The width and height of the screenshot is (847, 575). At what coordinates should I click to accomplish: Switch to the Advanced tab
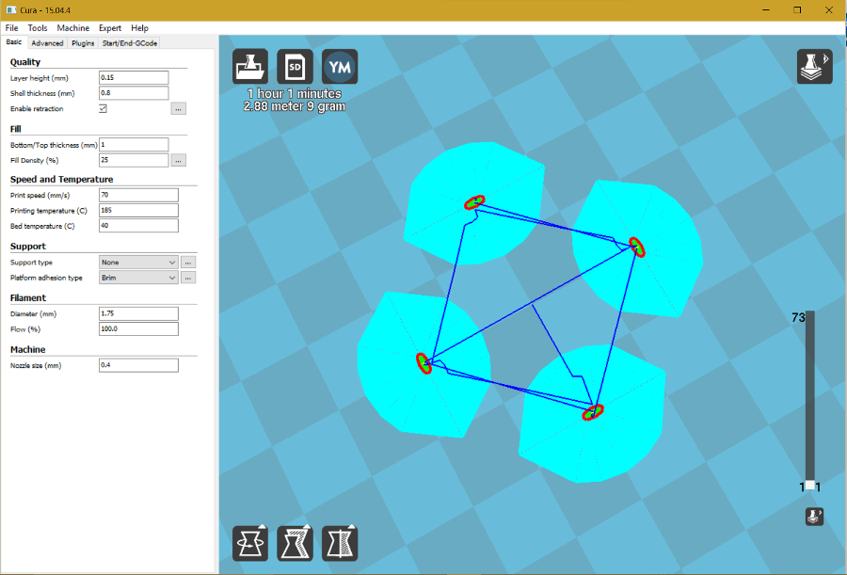tap(47, 42)
